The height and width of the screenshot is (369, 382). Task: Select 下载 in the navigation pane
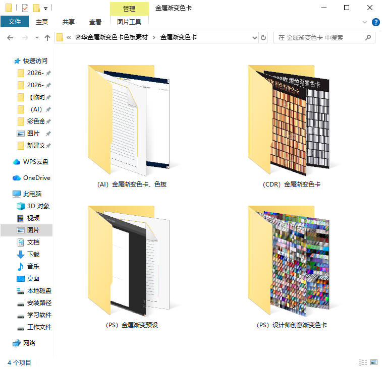click(33, 255)
